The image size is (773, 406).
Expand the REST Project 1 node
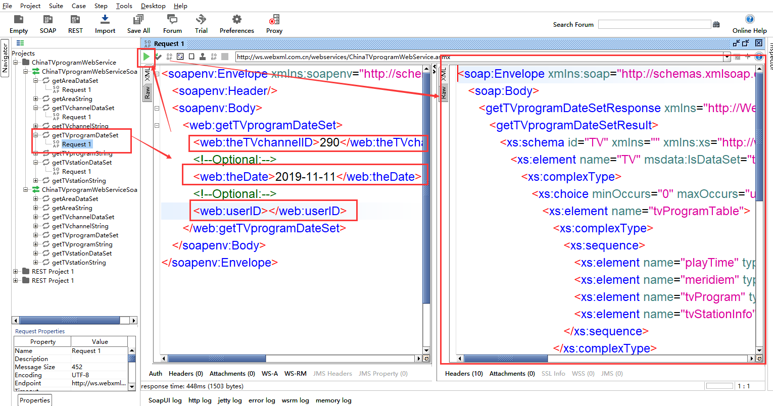[16, 272]
